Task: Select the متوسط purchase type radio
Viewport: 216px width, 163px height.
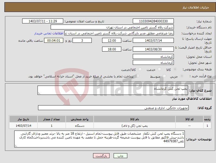Action: coord(164,76)
